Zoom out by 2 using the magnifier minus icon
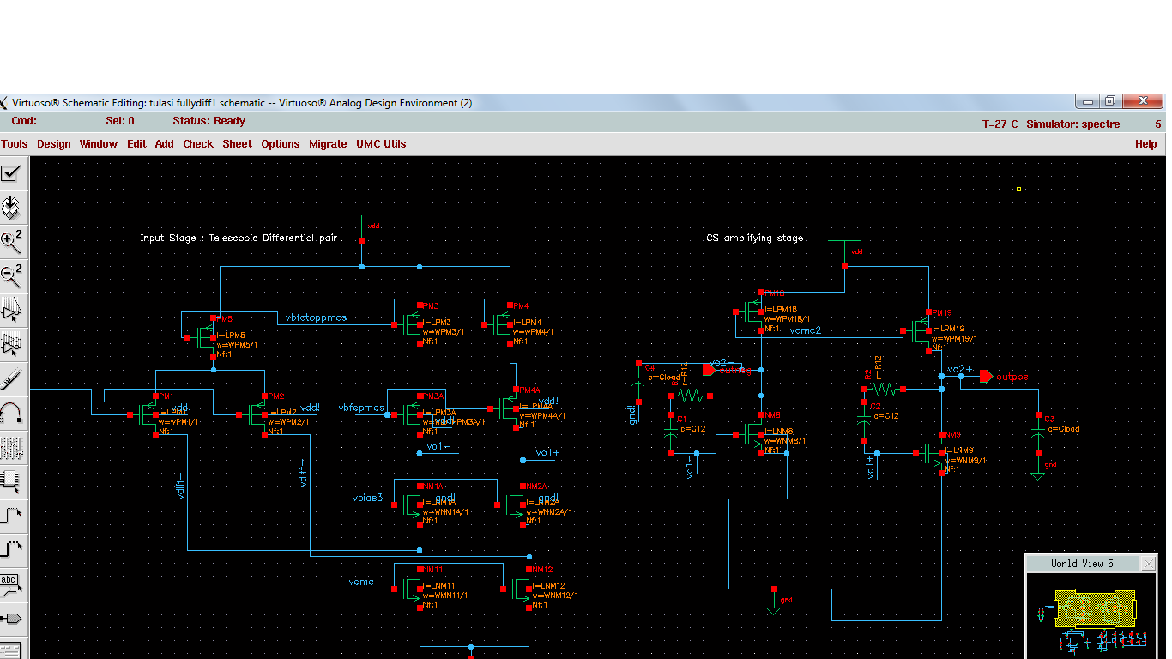The height and width of the screenshot is (659, 1172). pyautogui.click(x=11, y=275)
